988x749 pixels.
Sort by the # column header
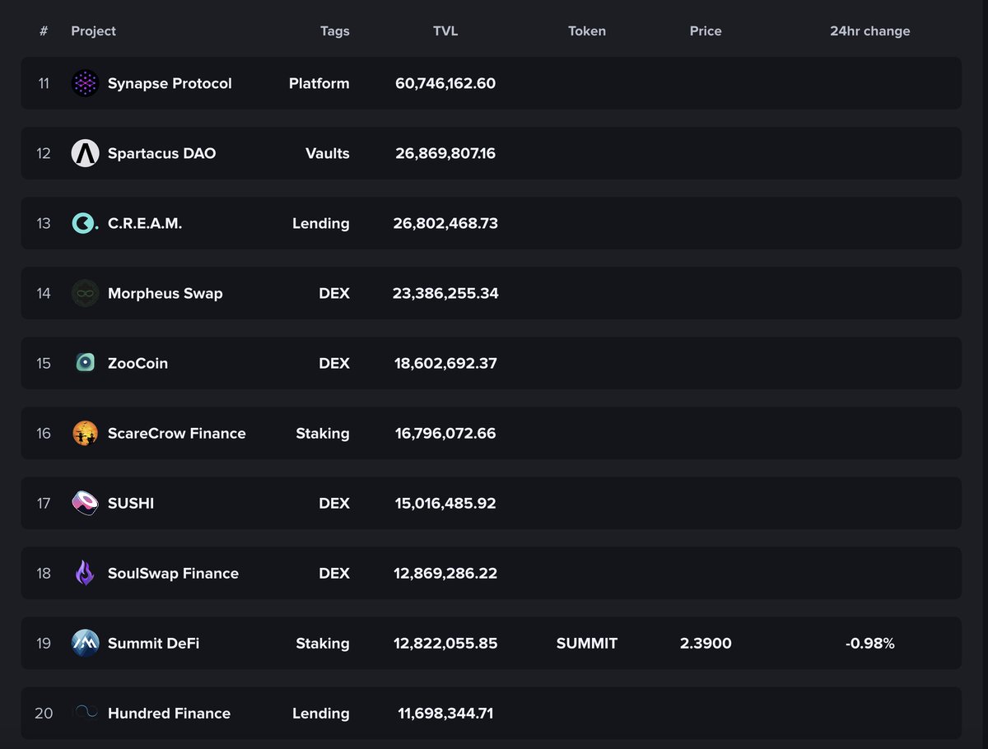pyautogui.click(x=44, y=31)
